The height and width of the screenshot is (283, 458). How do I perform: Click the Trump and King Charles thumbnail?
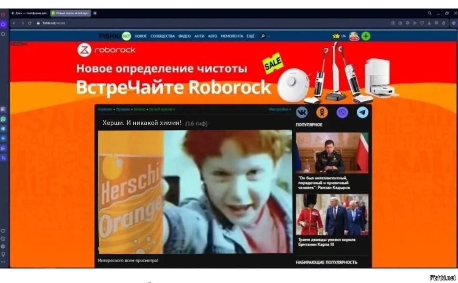click(332, 214)
